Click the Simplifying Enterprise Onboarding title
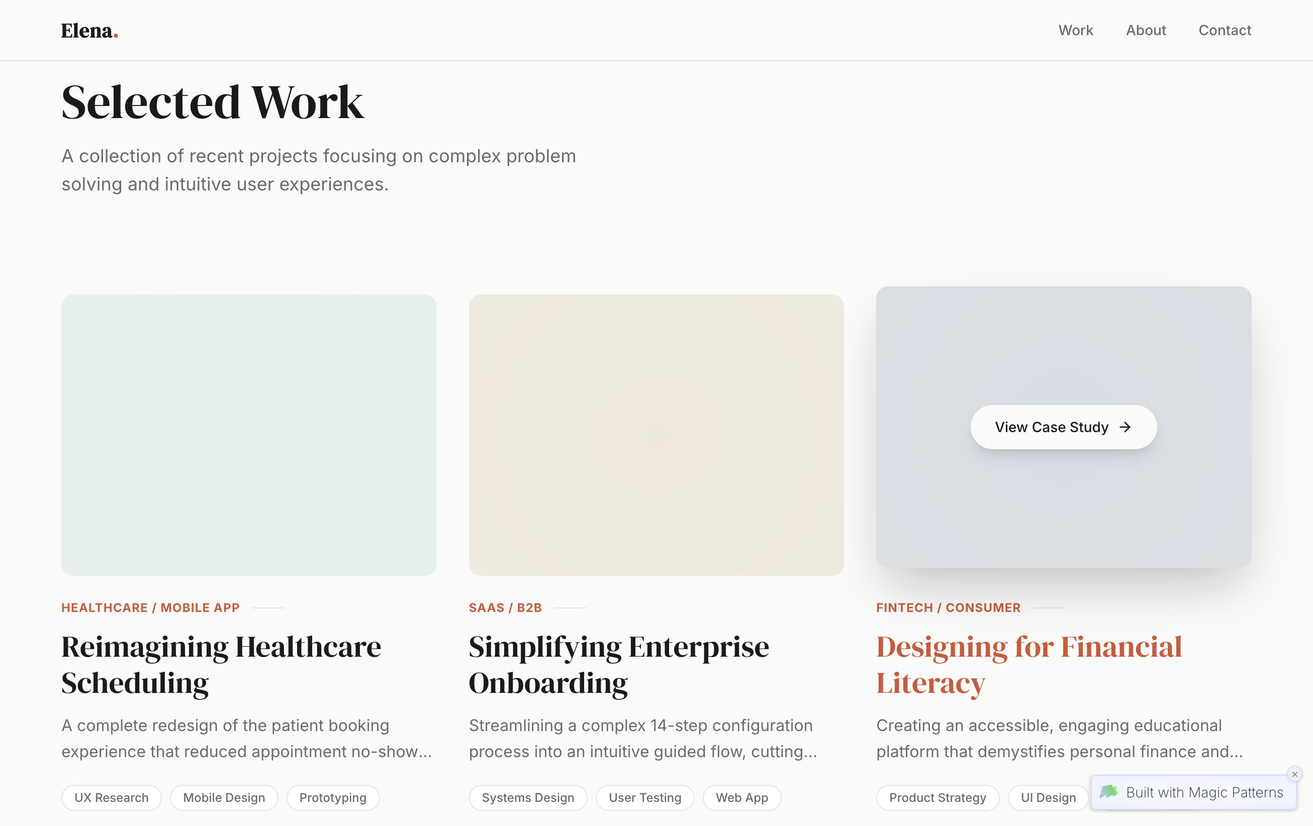 click(618, 664)
